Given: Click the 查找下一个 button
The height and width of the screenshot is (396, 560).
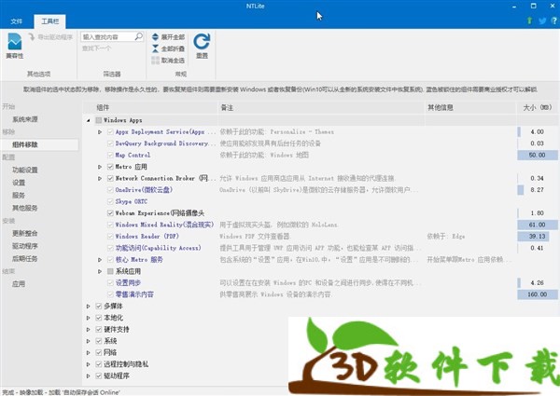Looking at the screenshot, I should tap(96, 48).
